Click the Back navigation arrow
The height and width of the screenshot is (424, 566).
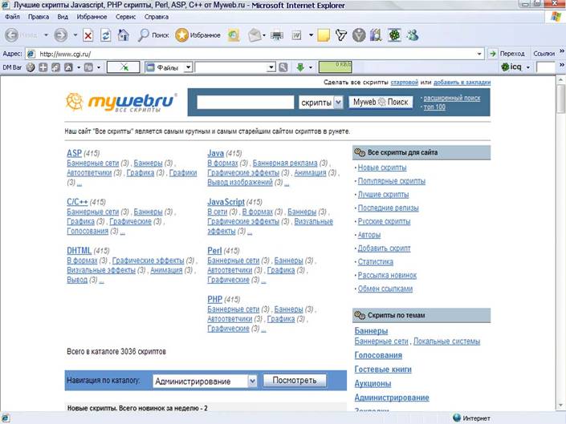[11, 35]
